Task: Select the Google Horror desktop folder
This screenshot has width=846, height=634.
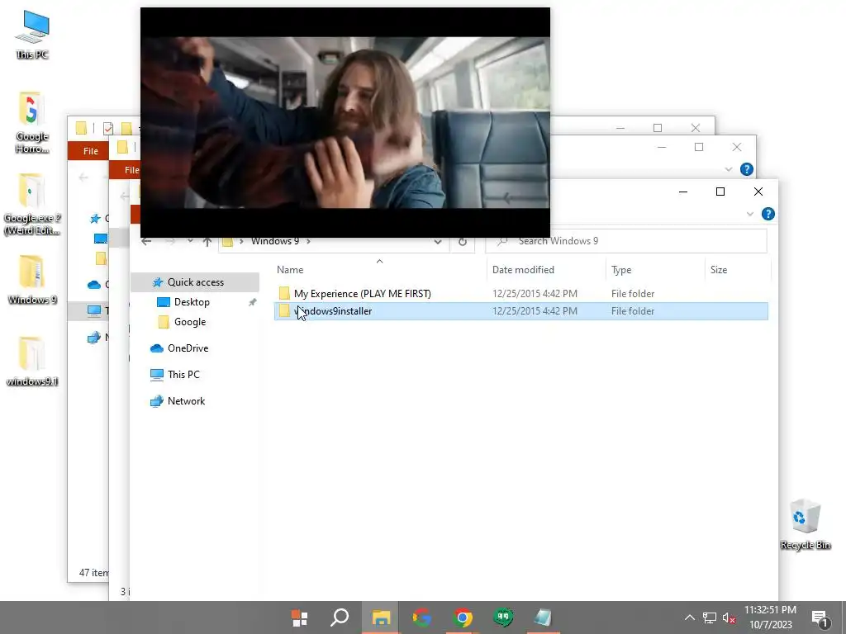Action: (32, 123)
